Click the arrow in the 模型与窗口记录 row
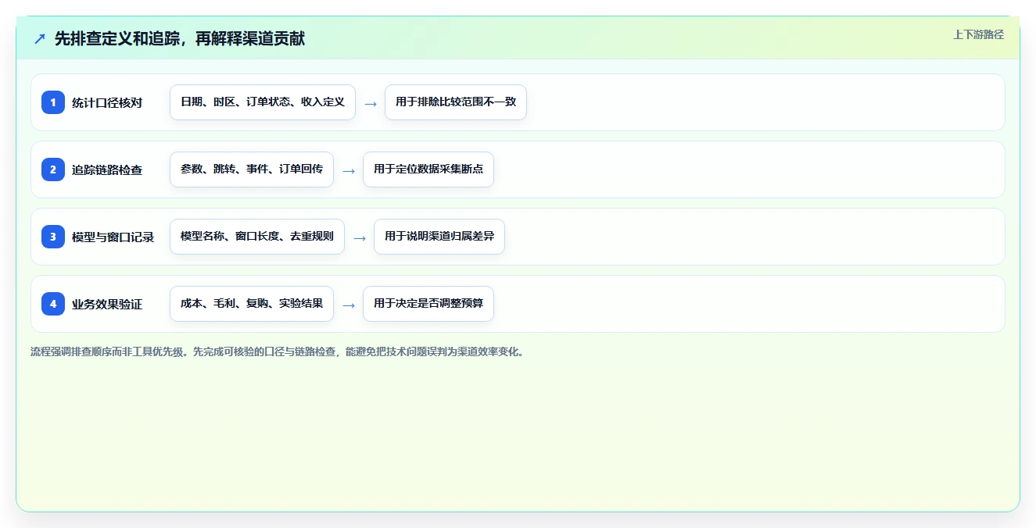Viewport: 1036px width, 528px height. (x=360, y=237)
